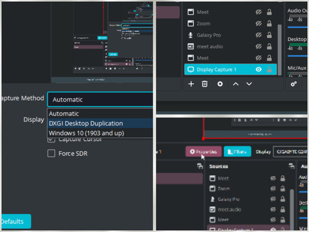
Task: Click the microphone icon of Galaxy Pro in the upper list
Action: coord(190,35)
